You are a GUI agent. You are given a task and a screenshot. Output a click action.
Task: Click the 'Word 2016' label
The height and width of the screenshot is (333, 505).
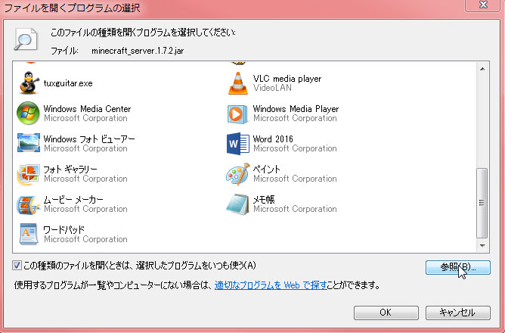point(273,139)
